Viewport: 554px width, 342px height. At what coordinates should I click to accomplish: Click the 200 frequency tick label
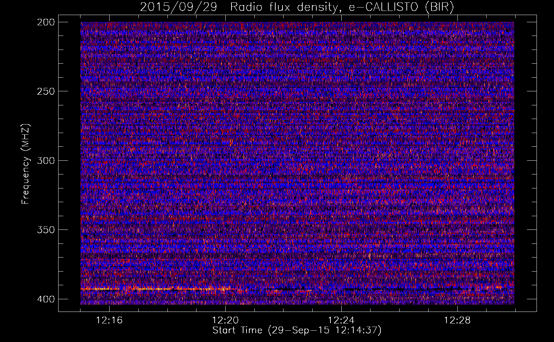pyautogui.click(x=46, y=22)
